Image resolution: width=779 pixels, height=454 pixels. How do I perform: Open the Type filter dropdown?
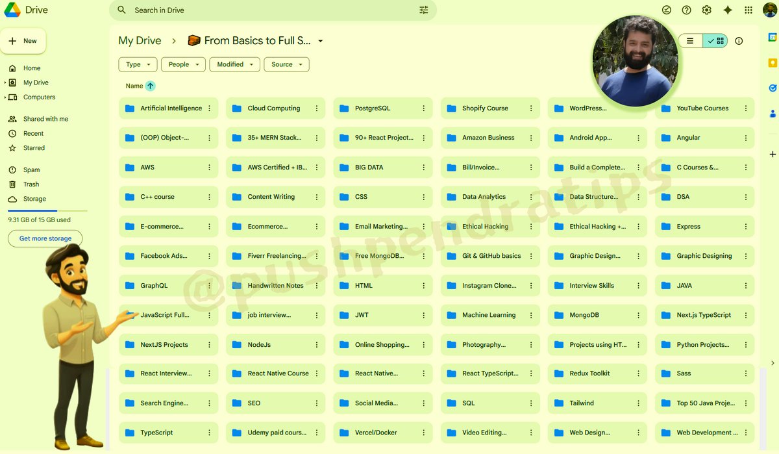pos(138,64)
